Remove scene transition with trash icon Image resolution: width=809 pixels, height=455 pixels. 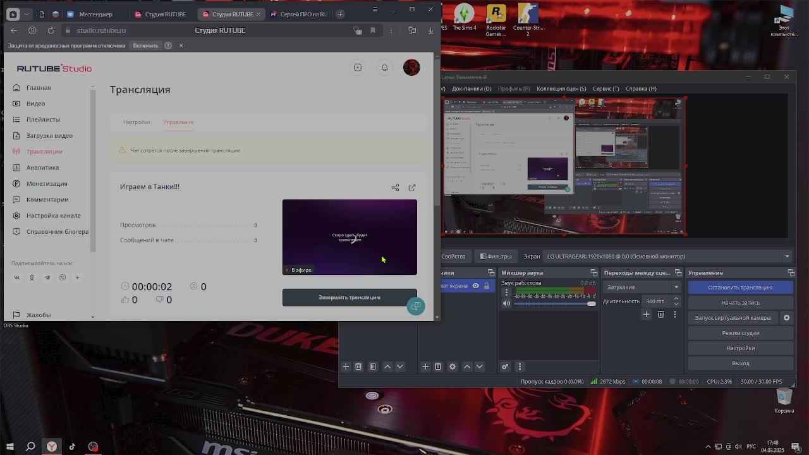[660, 314]
